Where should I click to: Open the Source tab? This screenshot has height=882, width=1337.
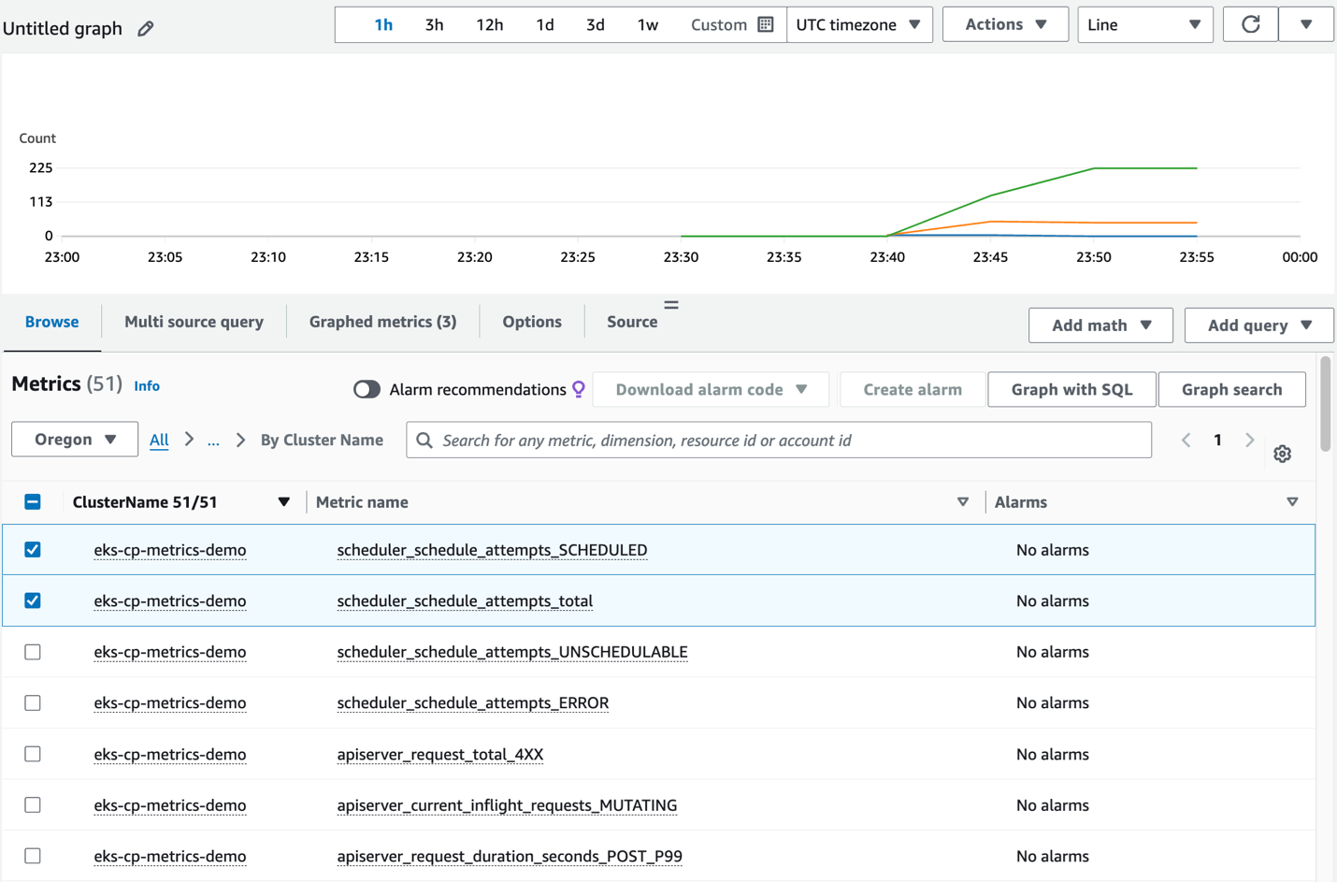(631, 321)
